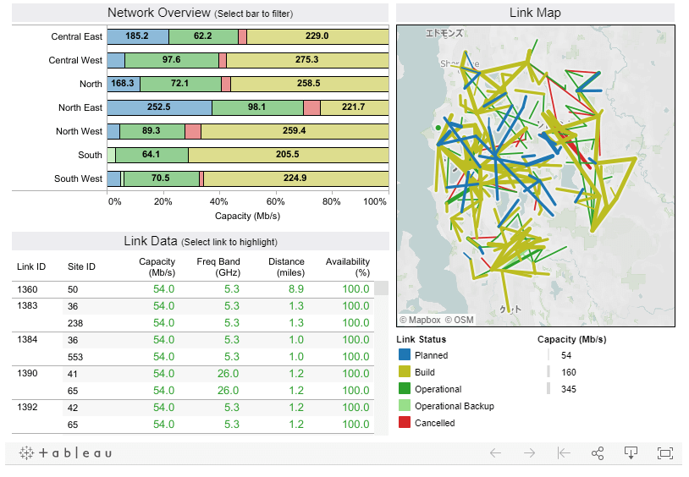The image size is (689, 477).
Task: Click the North 258.5 yellow bar segment
Action: pyautogui.click(x=309, y=84)
